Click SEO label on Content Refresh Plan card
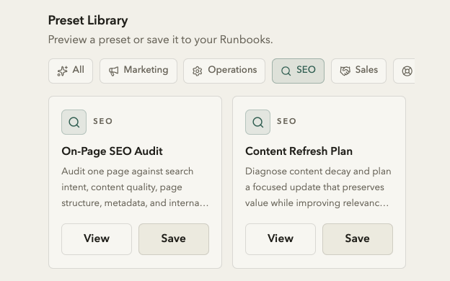This screenshot has height=281, width=450. tap(286, 121)
